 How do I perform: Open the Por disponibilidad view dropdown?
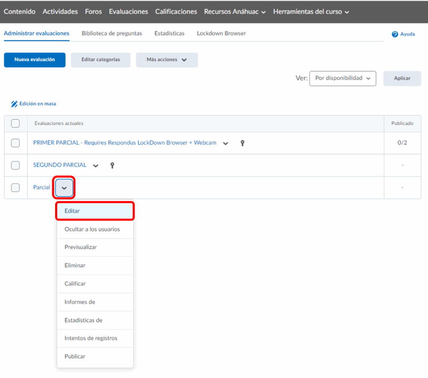click(x=342, y=78)
